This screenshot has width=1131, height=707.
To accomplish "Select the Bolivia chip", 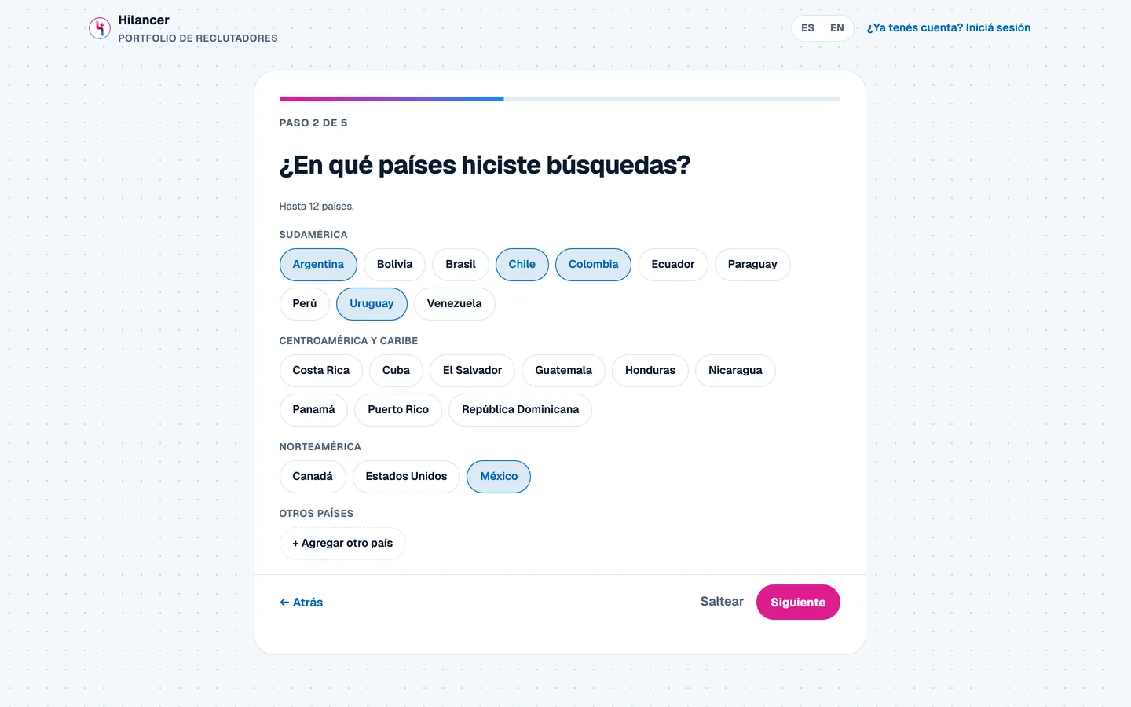I will (394, 265).
